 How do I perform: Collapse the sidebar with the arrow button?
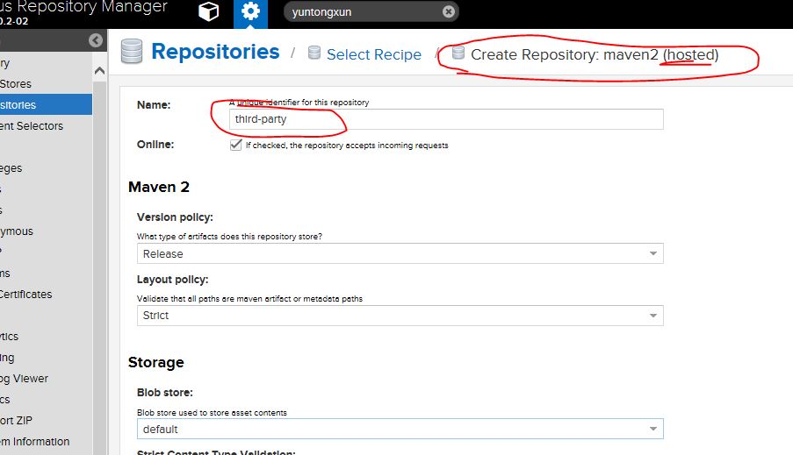(x=96, y=40)
